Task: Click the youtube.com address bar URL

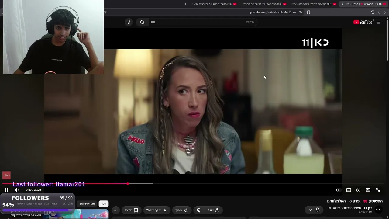Action: pos(273,12)
